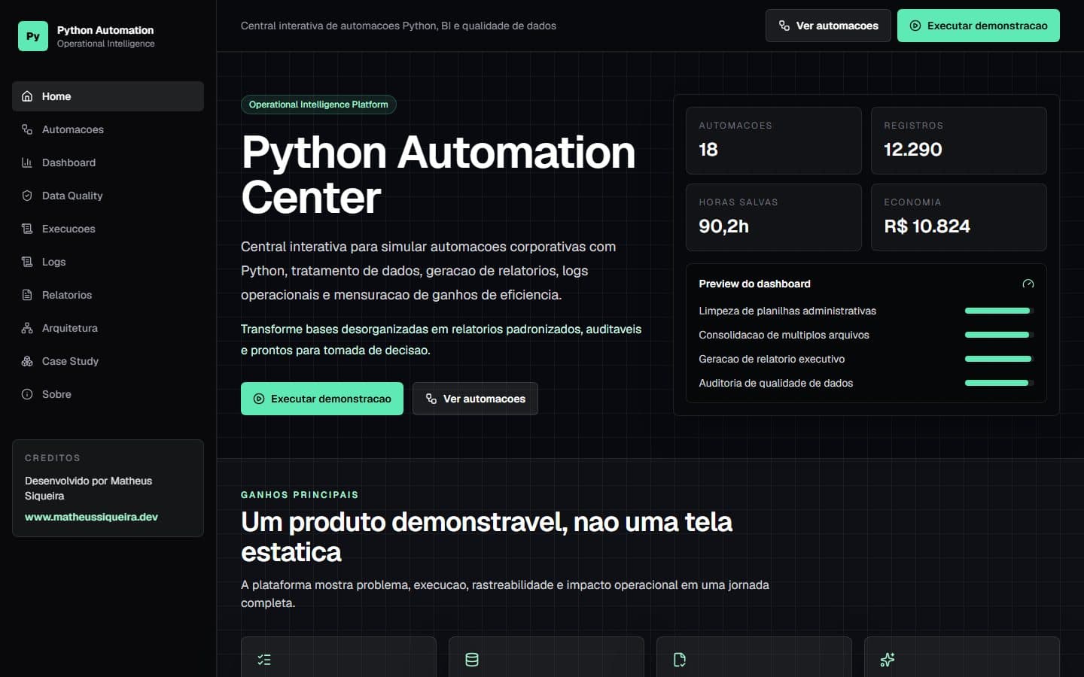
Task: Click the Dashboard bar chart icon
Action: click(27, 162)
